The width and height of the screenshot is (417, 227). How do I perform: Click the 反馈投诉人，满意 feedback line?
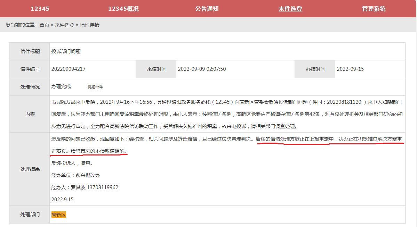tap(72, 163)
